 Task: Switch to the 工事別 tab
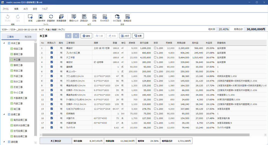click(x=10, y=37)
